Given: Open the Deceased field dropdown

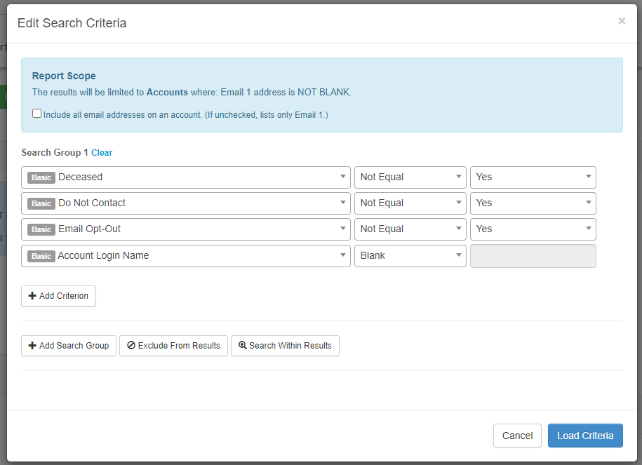Looking at the screenshot, I should 186,177.
